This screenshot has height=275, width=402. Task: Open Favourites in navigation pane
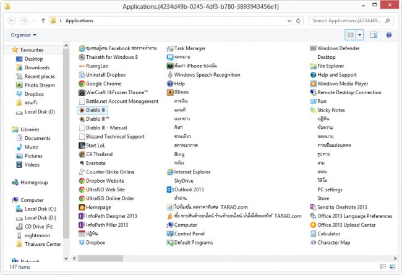(32, 50)
